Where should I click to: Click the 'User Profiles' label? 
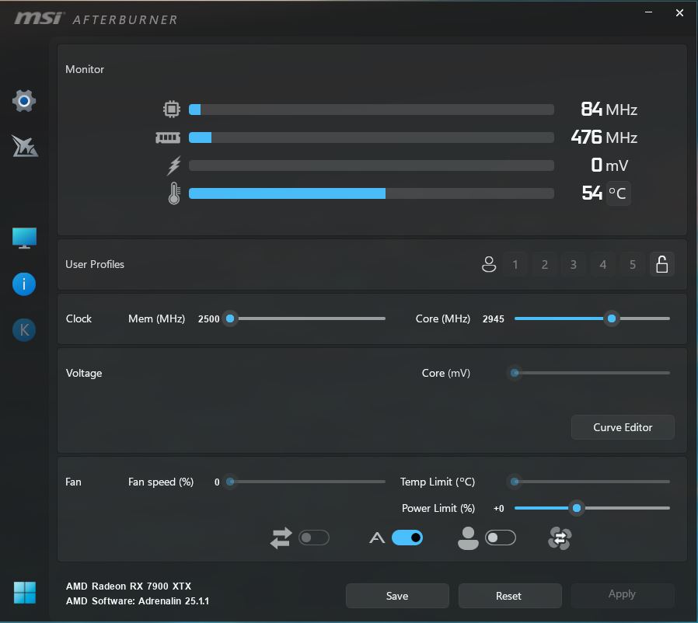click(x=95, y=264)
